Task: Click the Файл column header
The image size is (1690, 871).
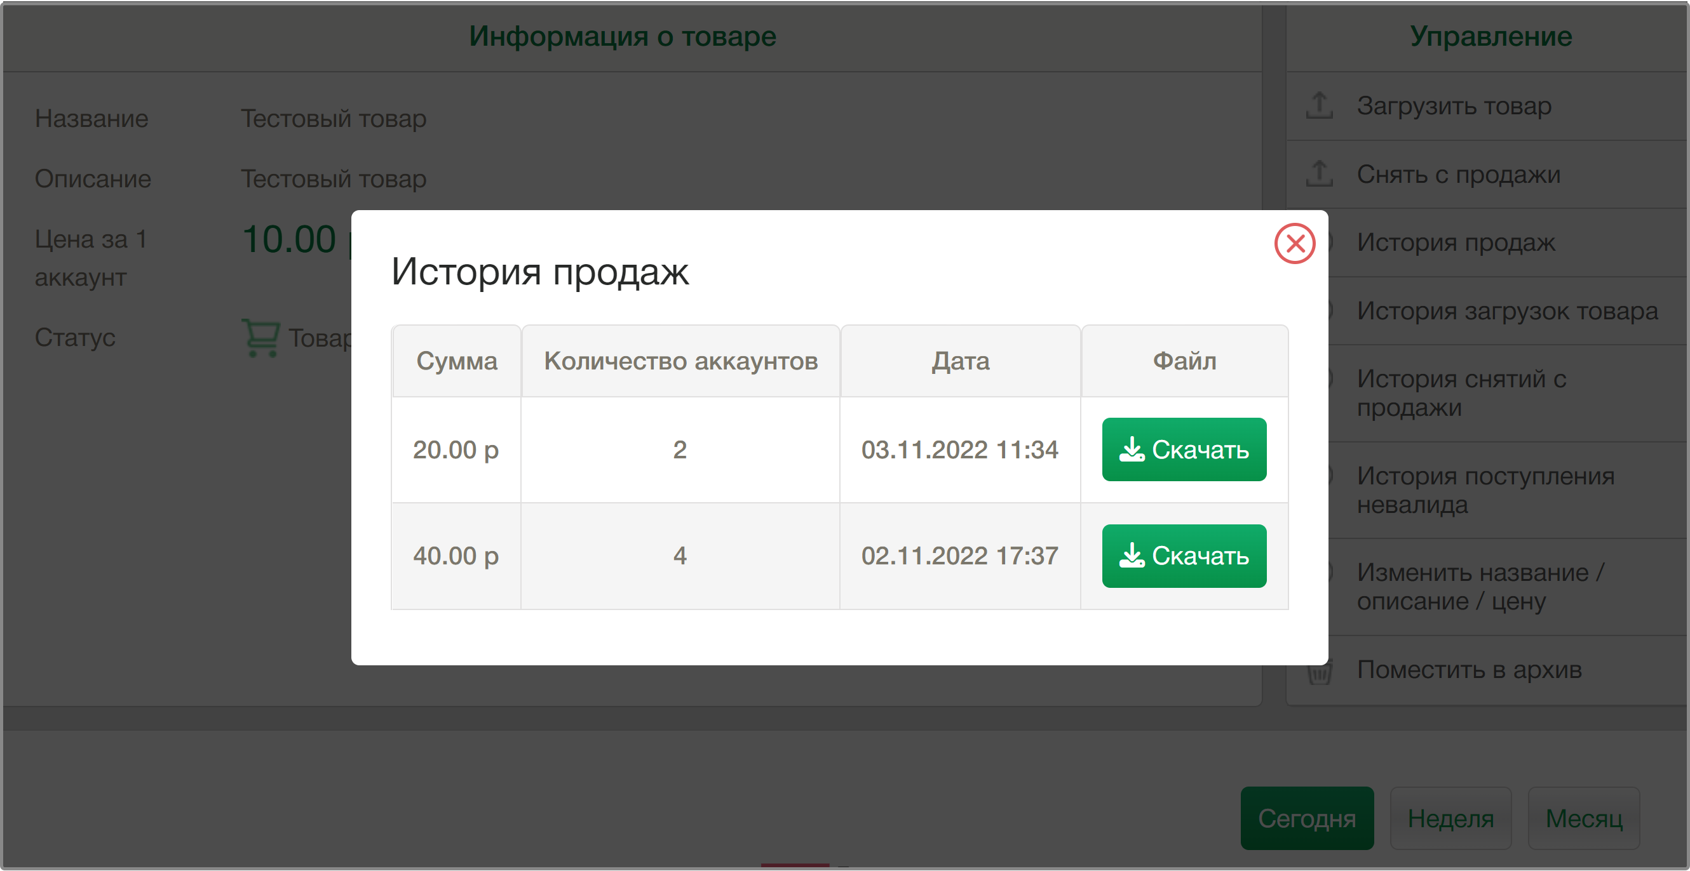Action: (x=1184, y=361)
